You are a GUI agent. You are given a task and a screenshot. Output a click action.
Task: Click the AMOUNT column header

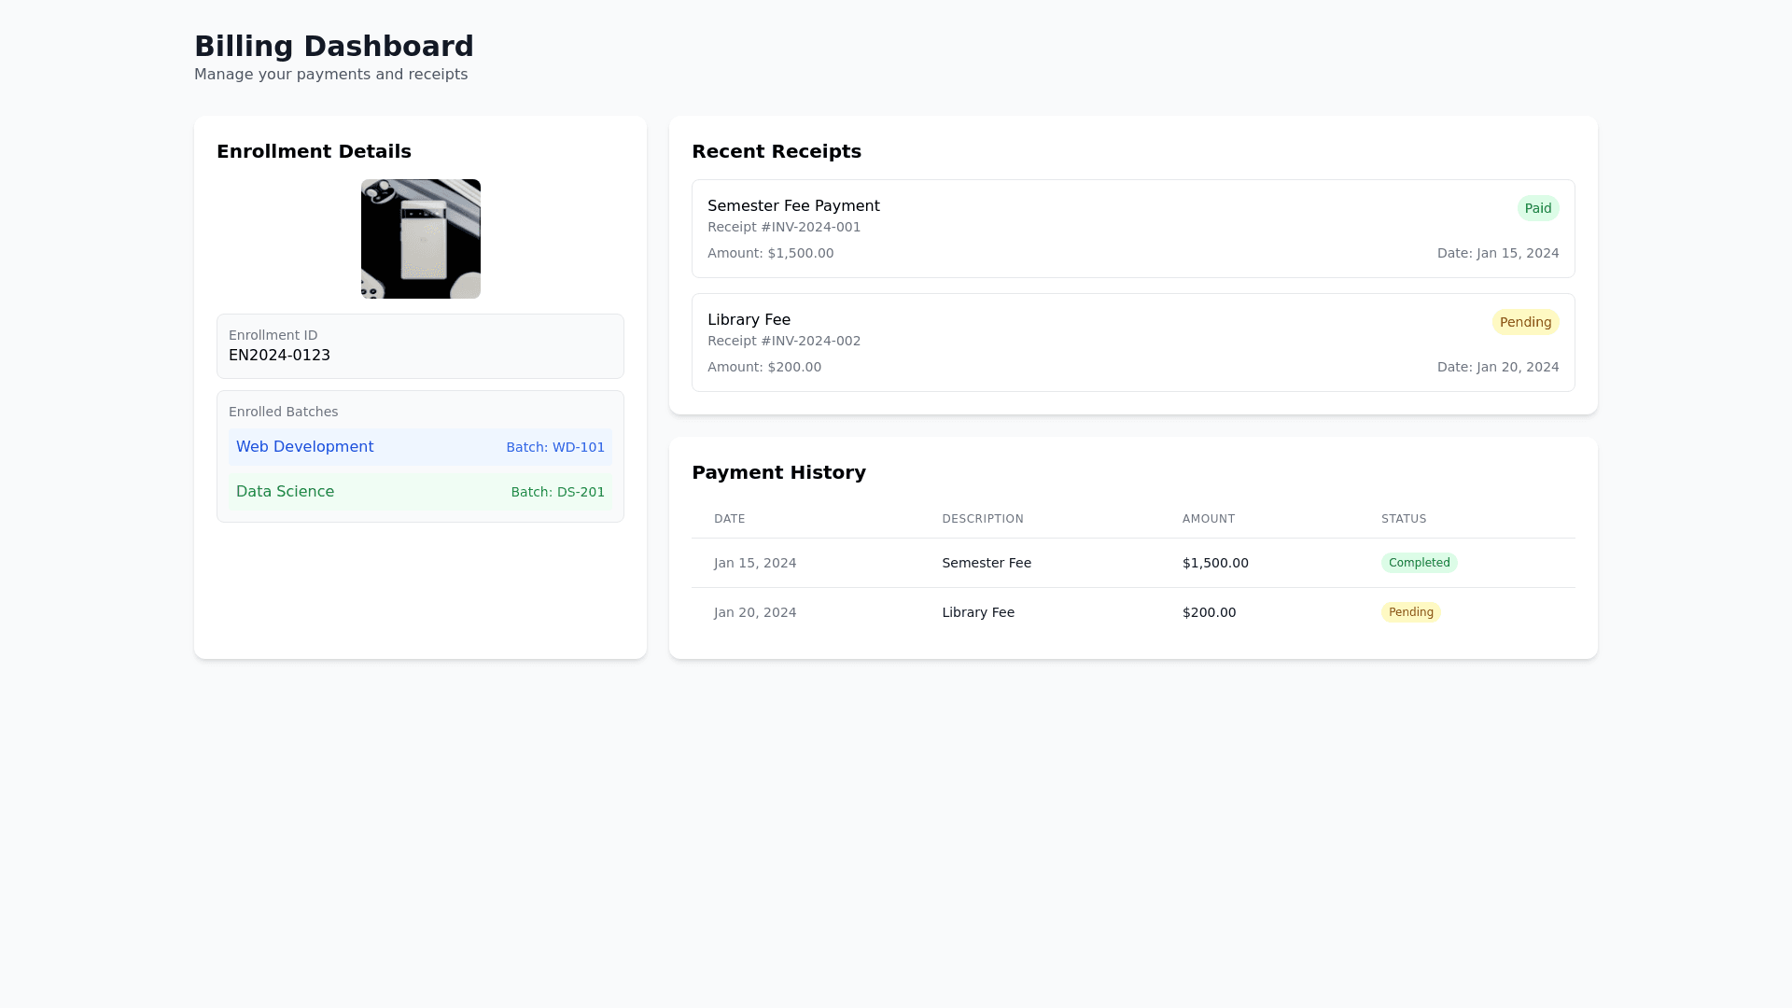tap(1208, 519)
